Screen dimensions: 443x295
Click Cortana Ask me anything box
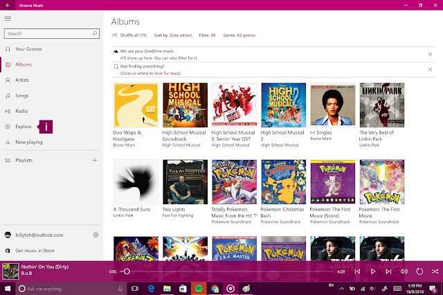(71, 289)
